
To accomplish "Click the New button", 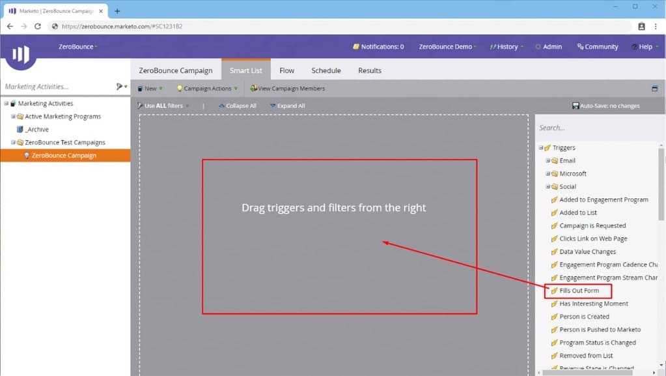I will [x=150, y=89].
